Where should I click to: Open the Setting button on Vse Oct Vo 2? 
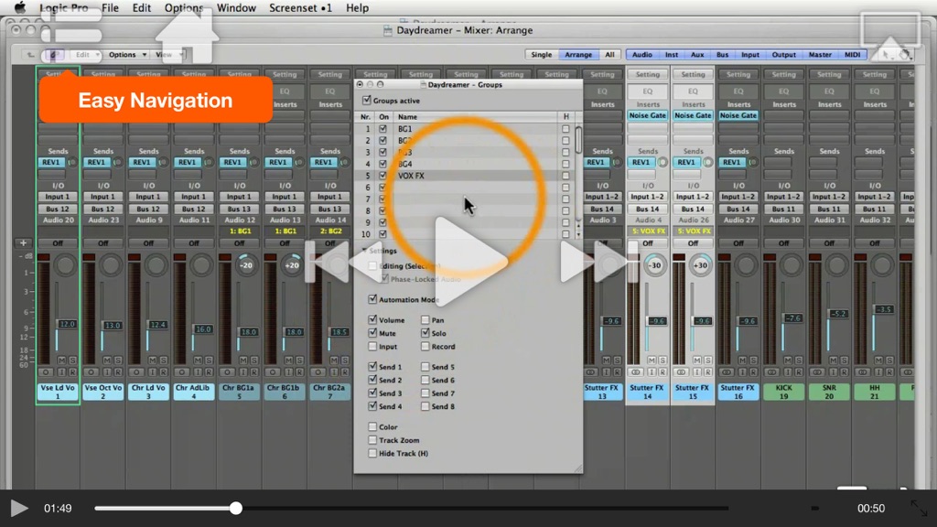pyautogui.click(x=102, y=75)
